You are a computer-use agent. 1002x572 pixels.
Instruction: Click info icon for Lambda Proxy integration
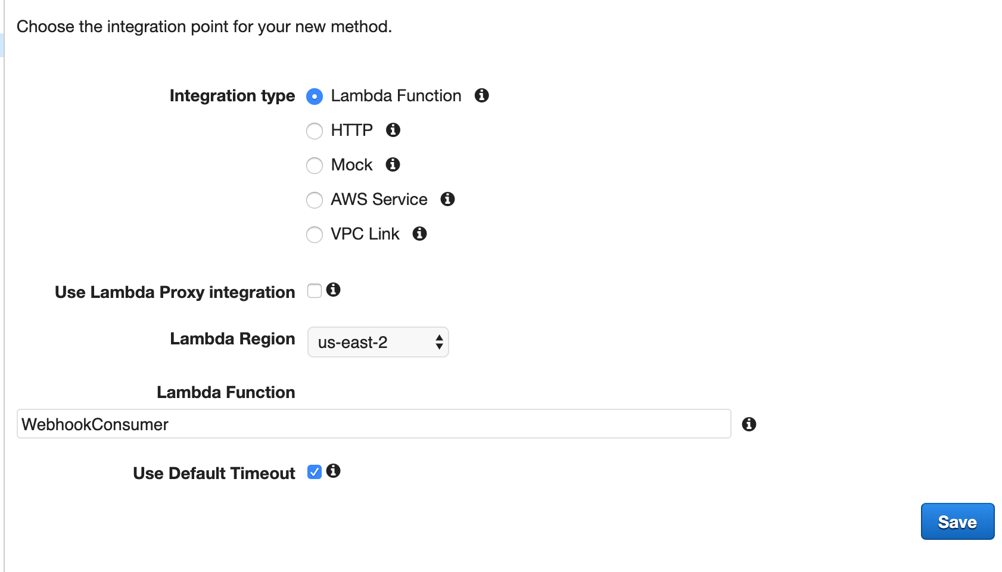(334, 290)
